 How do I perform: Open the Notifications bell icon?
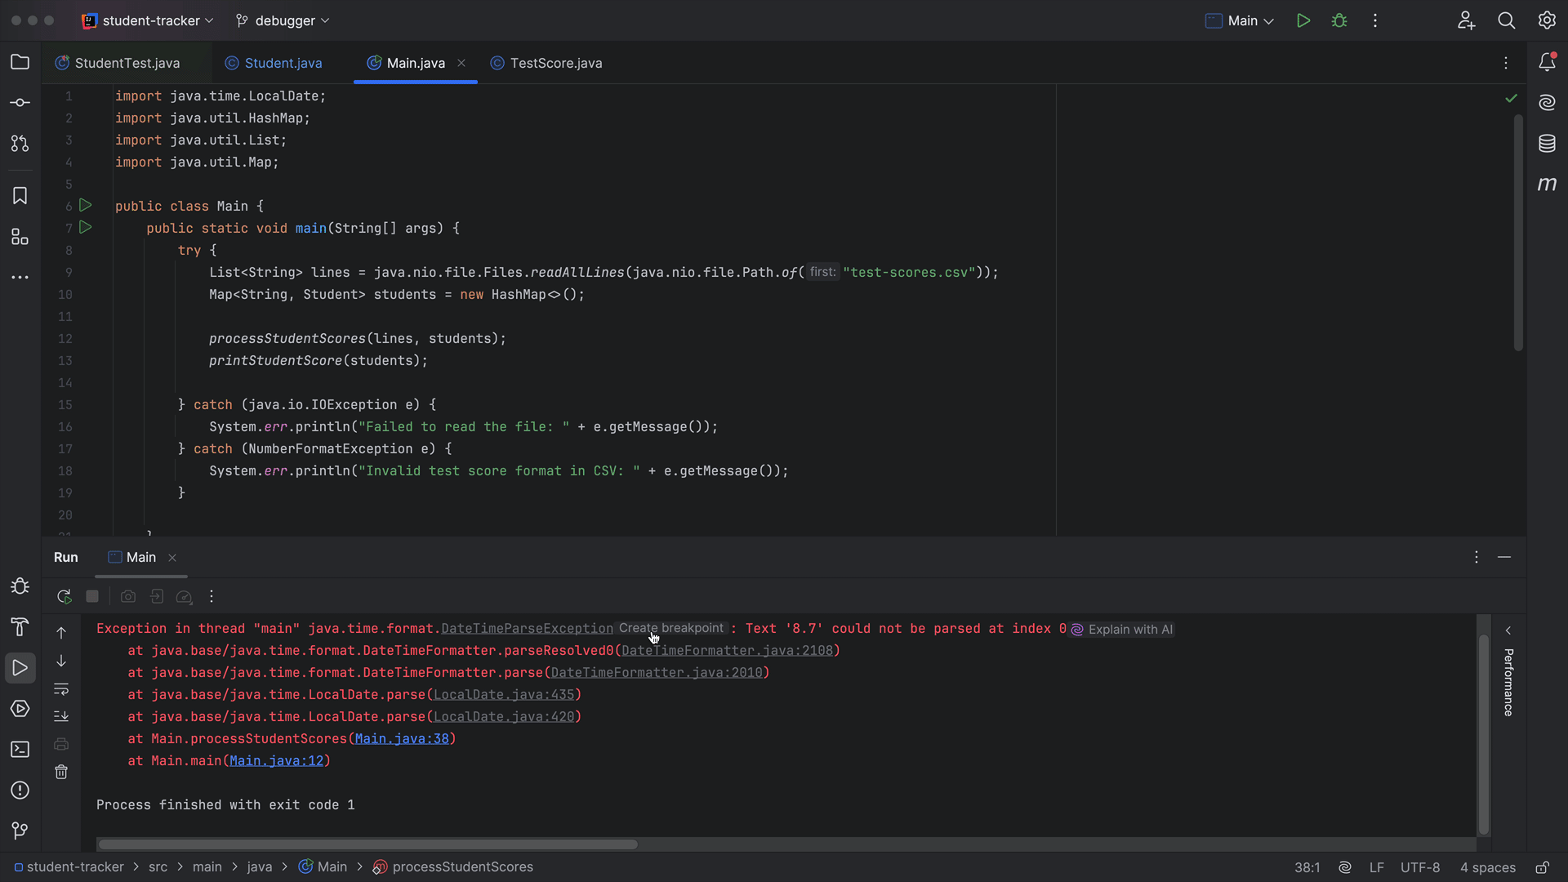[x=1547, y=62]
